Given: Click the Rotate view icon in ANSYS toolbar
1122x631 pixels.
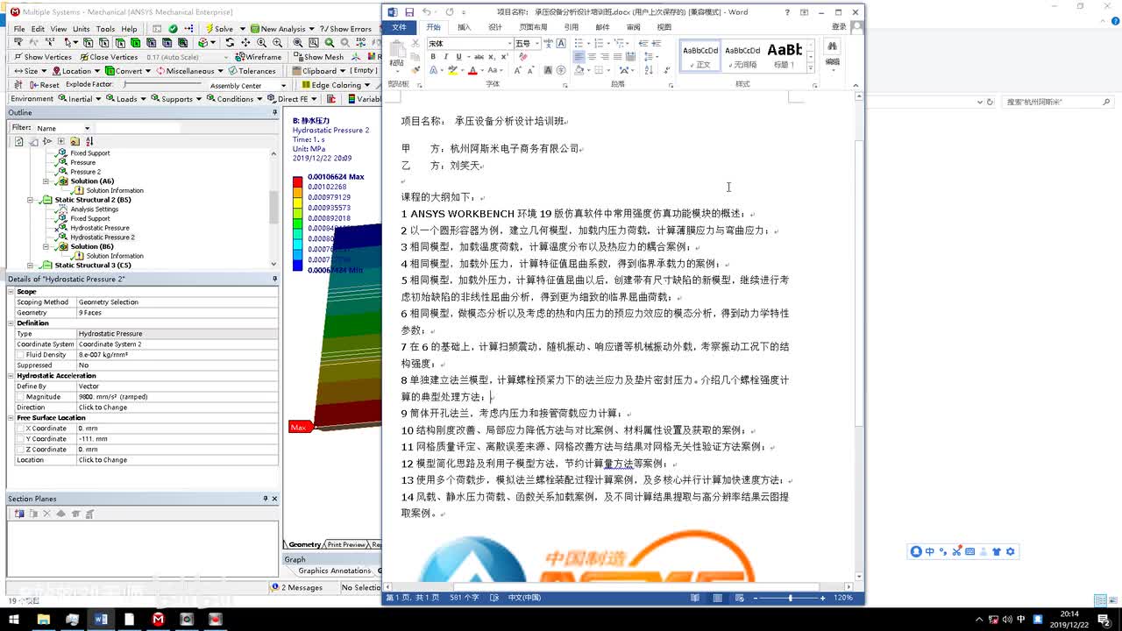Looking at the screenshot, I should click(x=231, y=42).
